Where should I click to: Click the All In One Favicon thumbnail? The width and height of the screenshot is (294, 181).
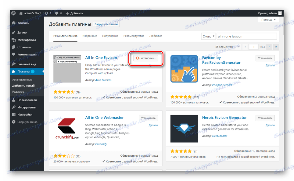[67, 69]
